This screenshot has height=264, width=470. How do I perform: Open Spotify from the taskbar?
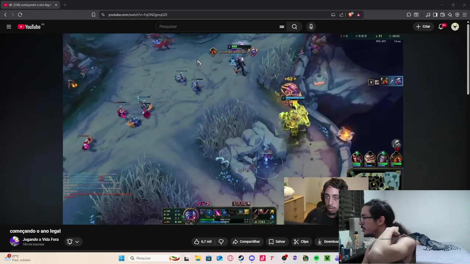tap(317, 258)
